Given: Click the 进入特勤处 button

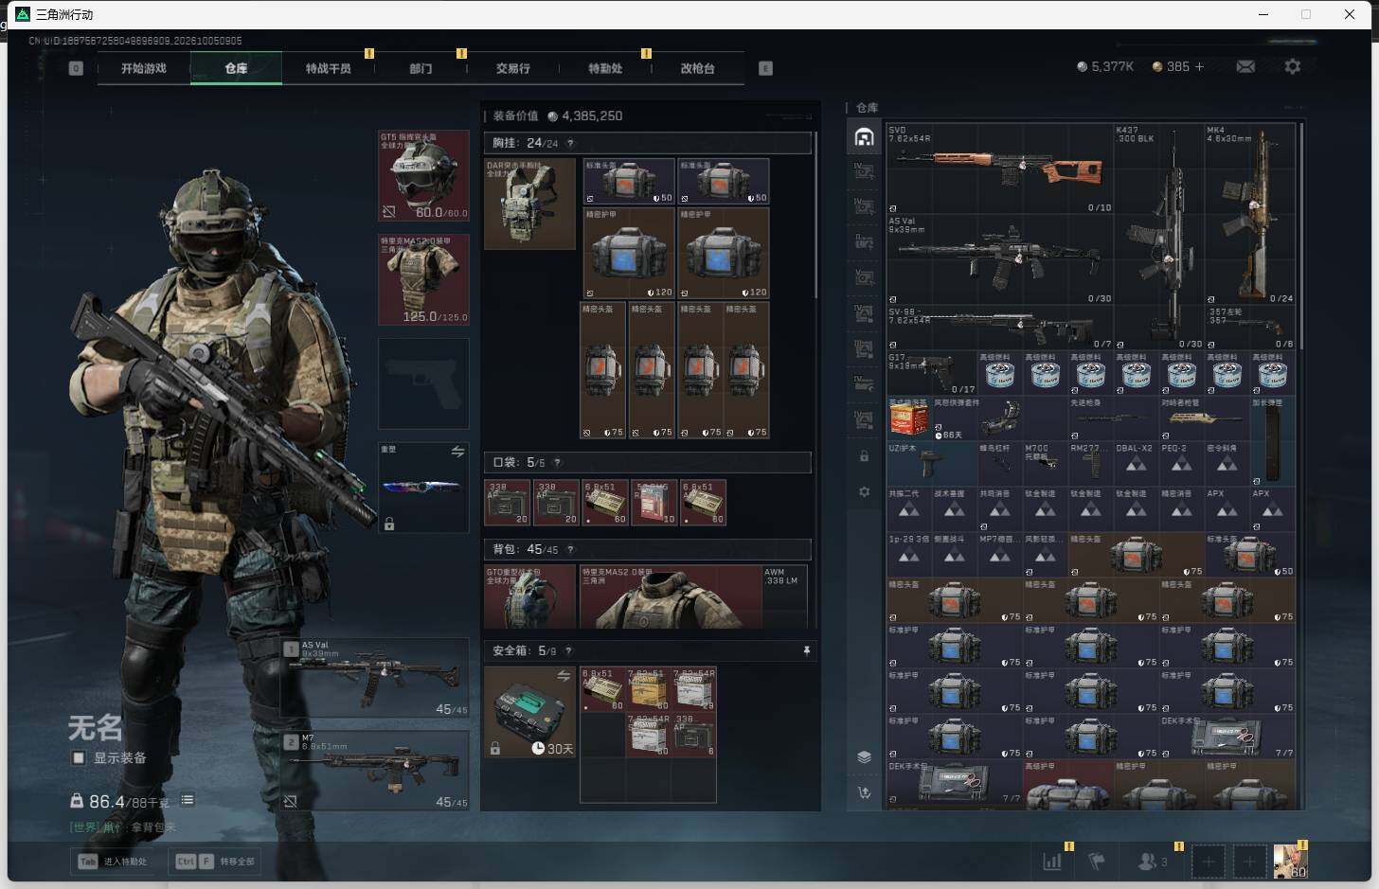Looking at the screenshot, I should tap(114, 862).
